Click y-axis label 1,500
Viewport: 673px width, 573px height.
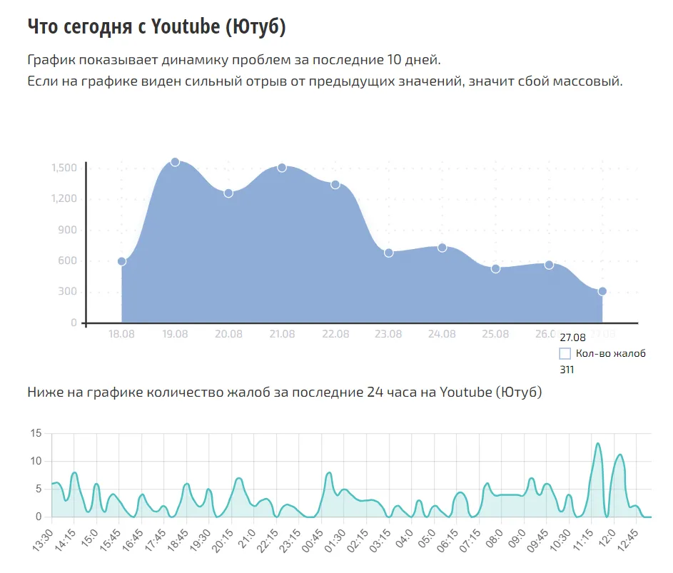point(64,168)
